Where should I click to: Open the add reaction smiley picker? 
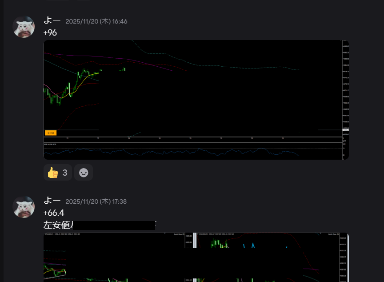coord(84,173)
